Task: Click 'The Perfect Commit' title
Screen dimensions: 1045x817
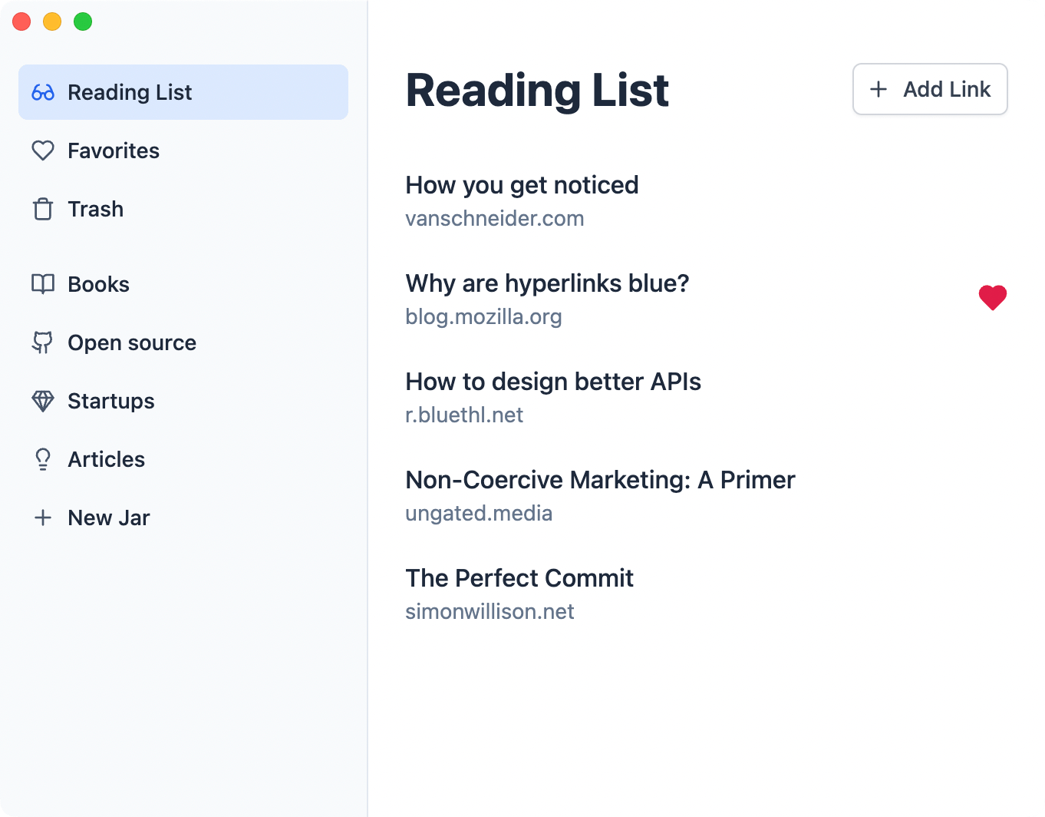Action: [519, 578]
